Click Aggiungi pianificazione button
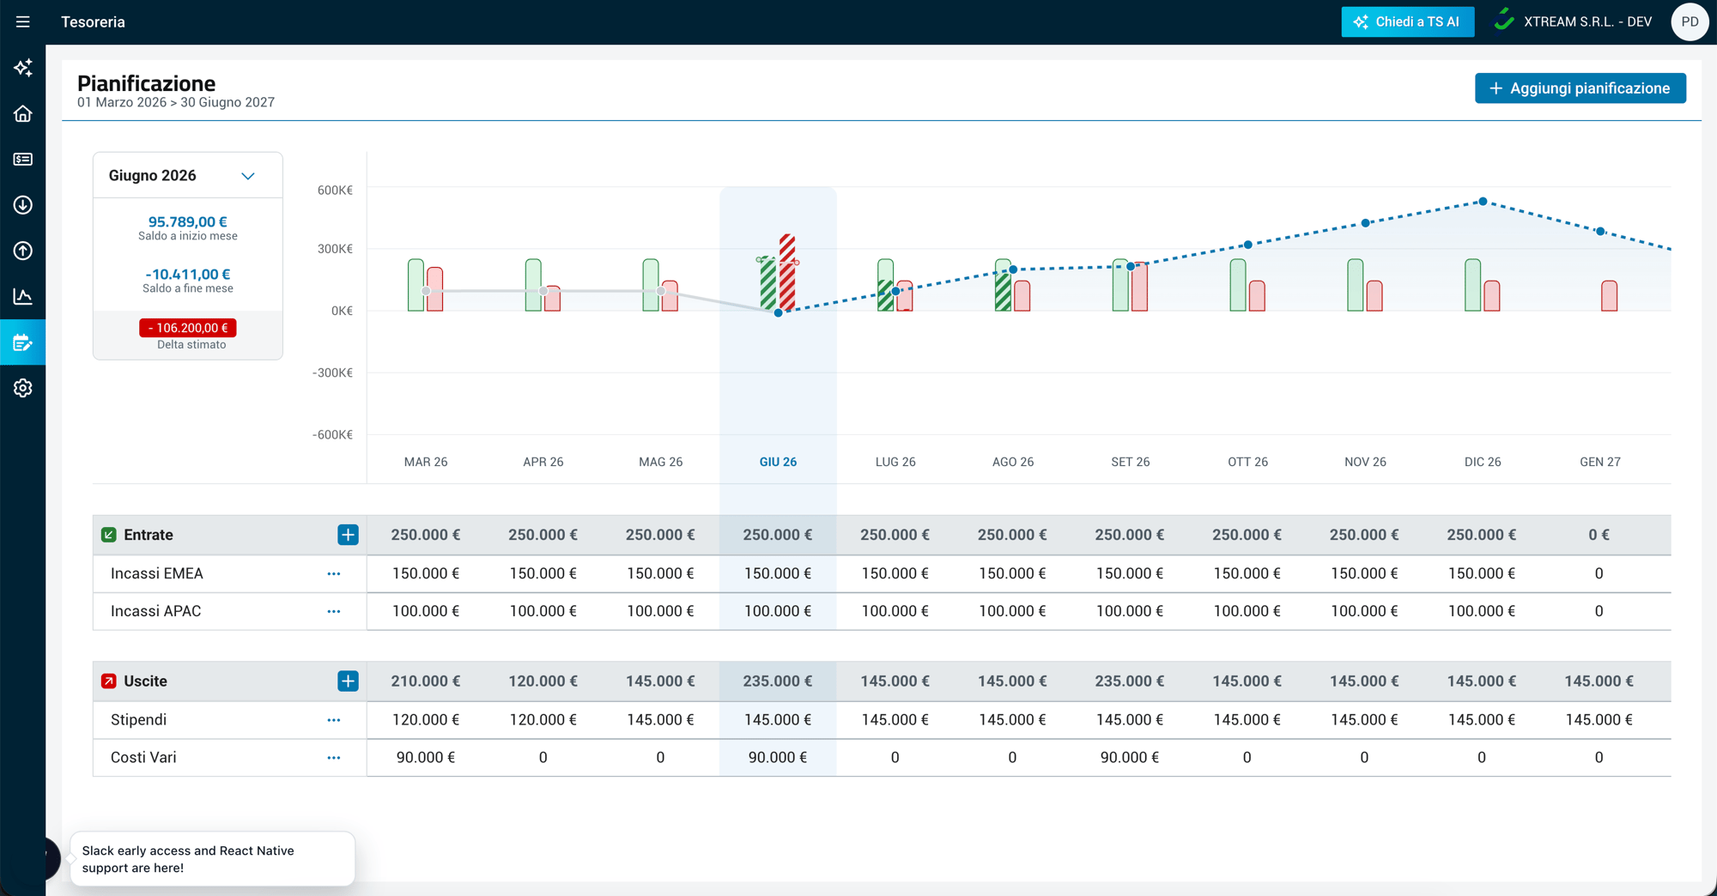 pos(1580,88)
